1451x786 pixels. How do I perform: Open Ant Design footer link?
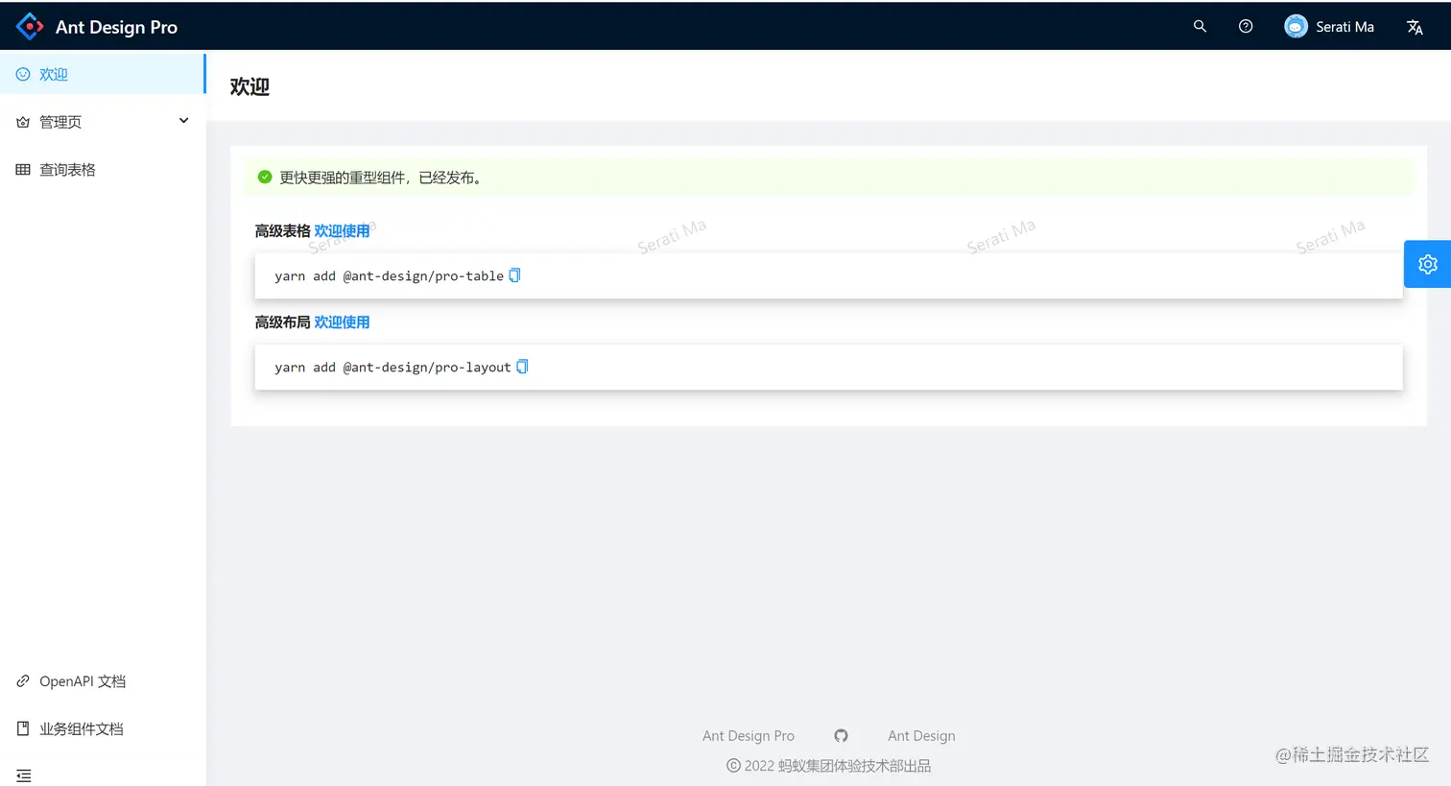pyautogui.click(x=921, y=736)
